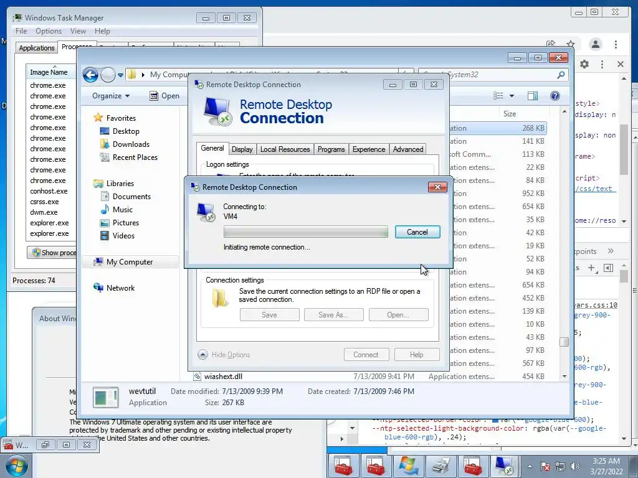This screenshot has width=638, height=478.
Task: Click the Chrome share page icon
Action: point(551,44)
